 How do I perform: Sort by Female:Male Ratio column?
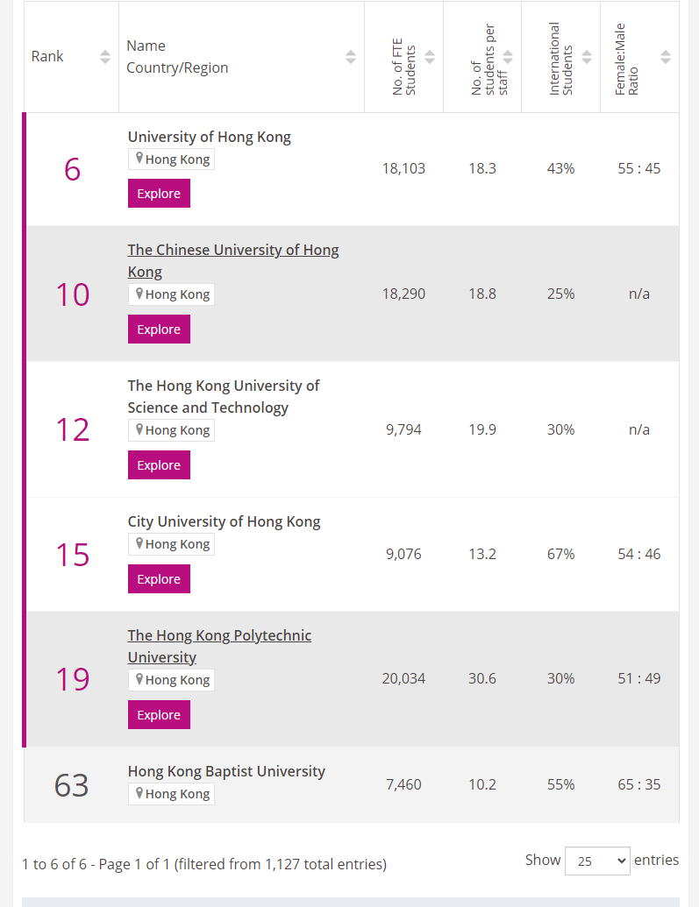point(666,57)
